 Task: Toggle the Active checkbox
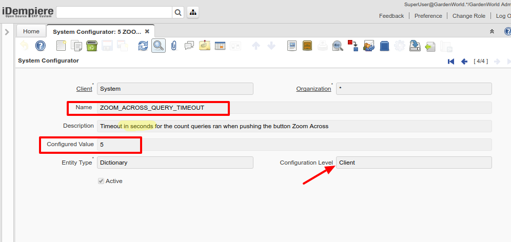101,181
